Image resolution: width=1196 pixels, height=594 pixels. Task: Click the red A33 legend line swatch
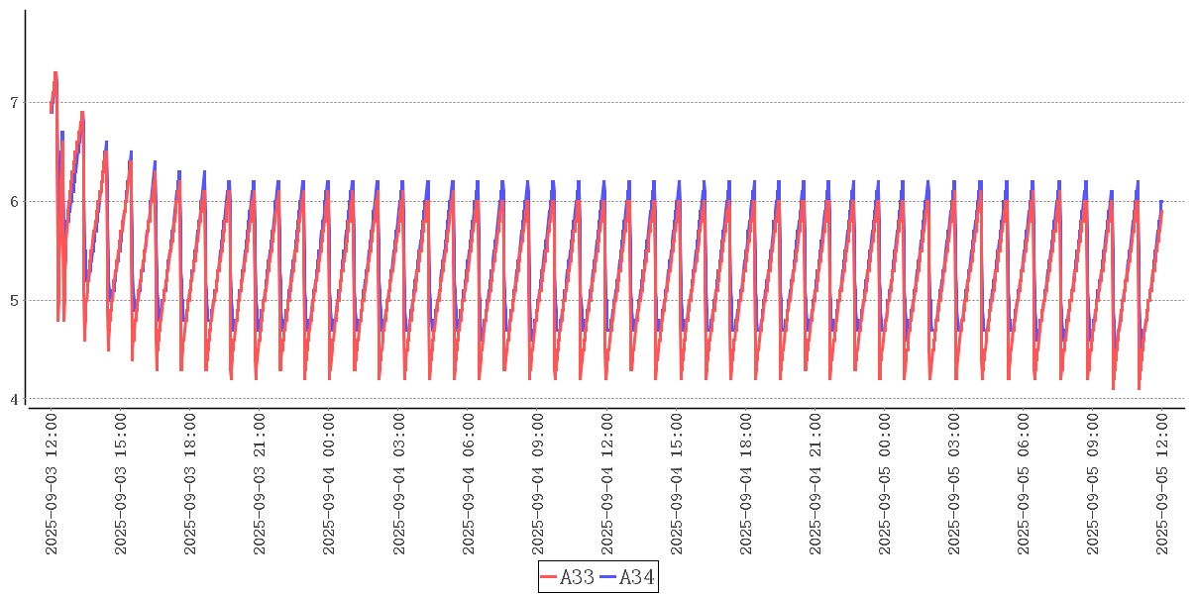pyautogui.click(x=549, y=577)
